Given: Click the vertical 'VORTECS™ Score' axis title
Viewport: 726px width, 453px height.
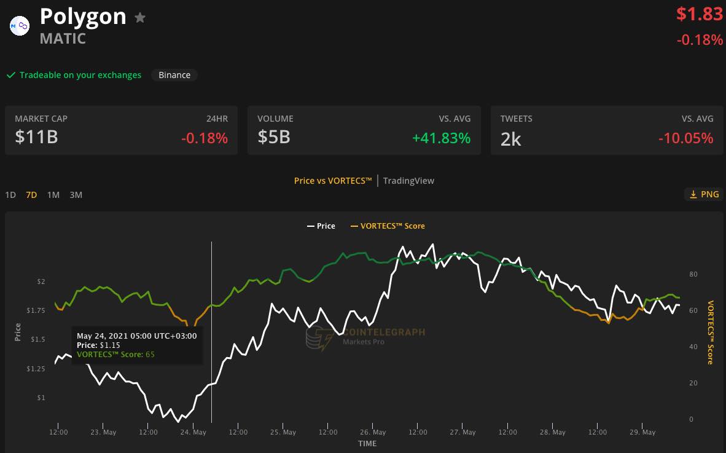Looking at the screenshot, I should (711, 333).
